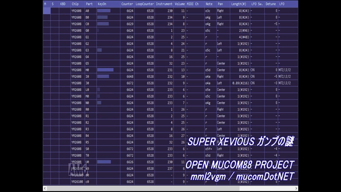Click the LFO column header
The height and width of the screenshot is (192, 341).
(x=288, y=4)
